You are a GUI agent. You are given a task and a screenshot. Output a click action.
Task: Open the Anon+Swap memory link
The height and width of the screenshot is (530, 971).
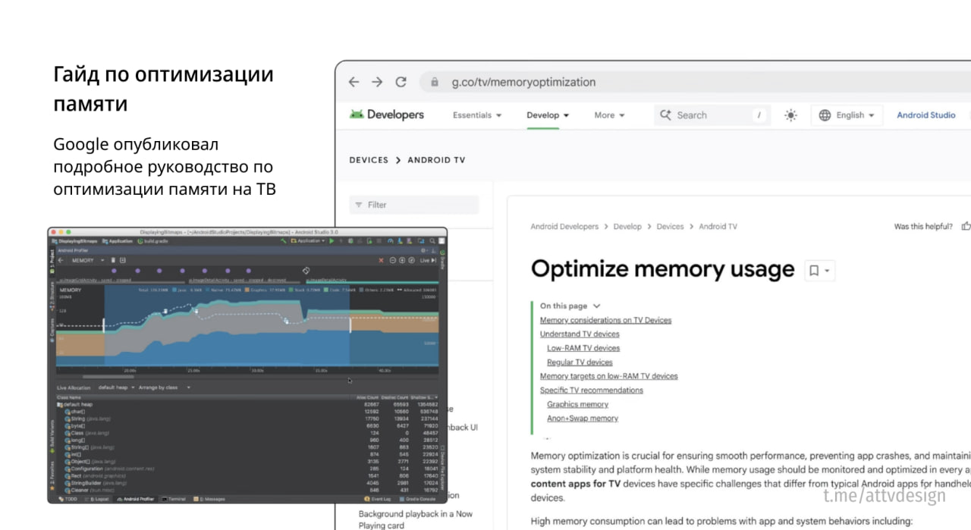click(582, 419)
